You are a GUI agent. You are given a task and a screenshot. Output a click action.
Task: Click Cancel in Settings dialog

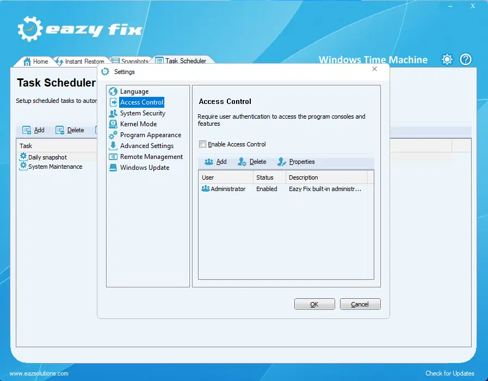[360, 304]
